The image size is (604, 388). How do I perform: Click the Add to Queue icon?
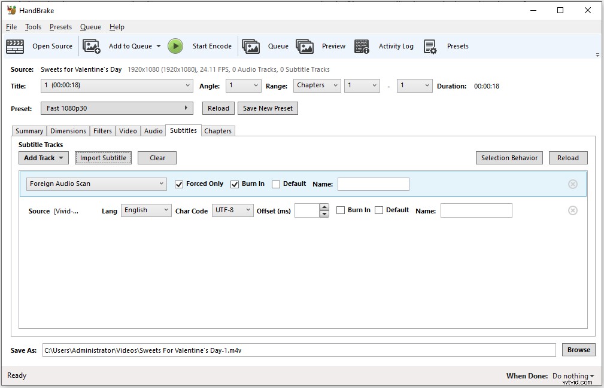[91, 46]
